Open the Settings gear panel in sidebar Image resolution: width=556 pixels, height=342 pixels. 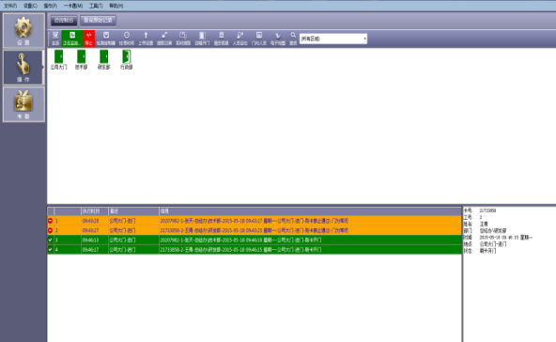pyautogui.click(x=23, y=31)
